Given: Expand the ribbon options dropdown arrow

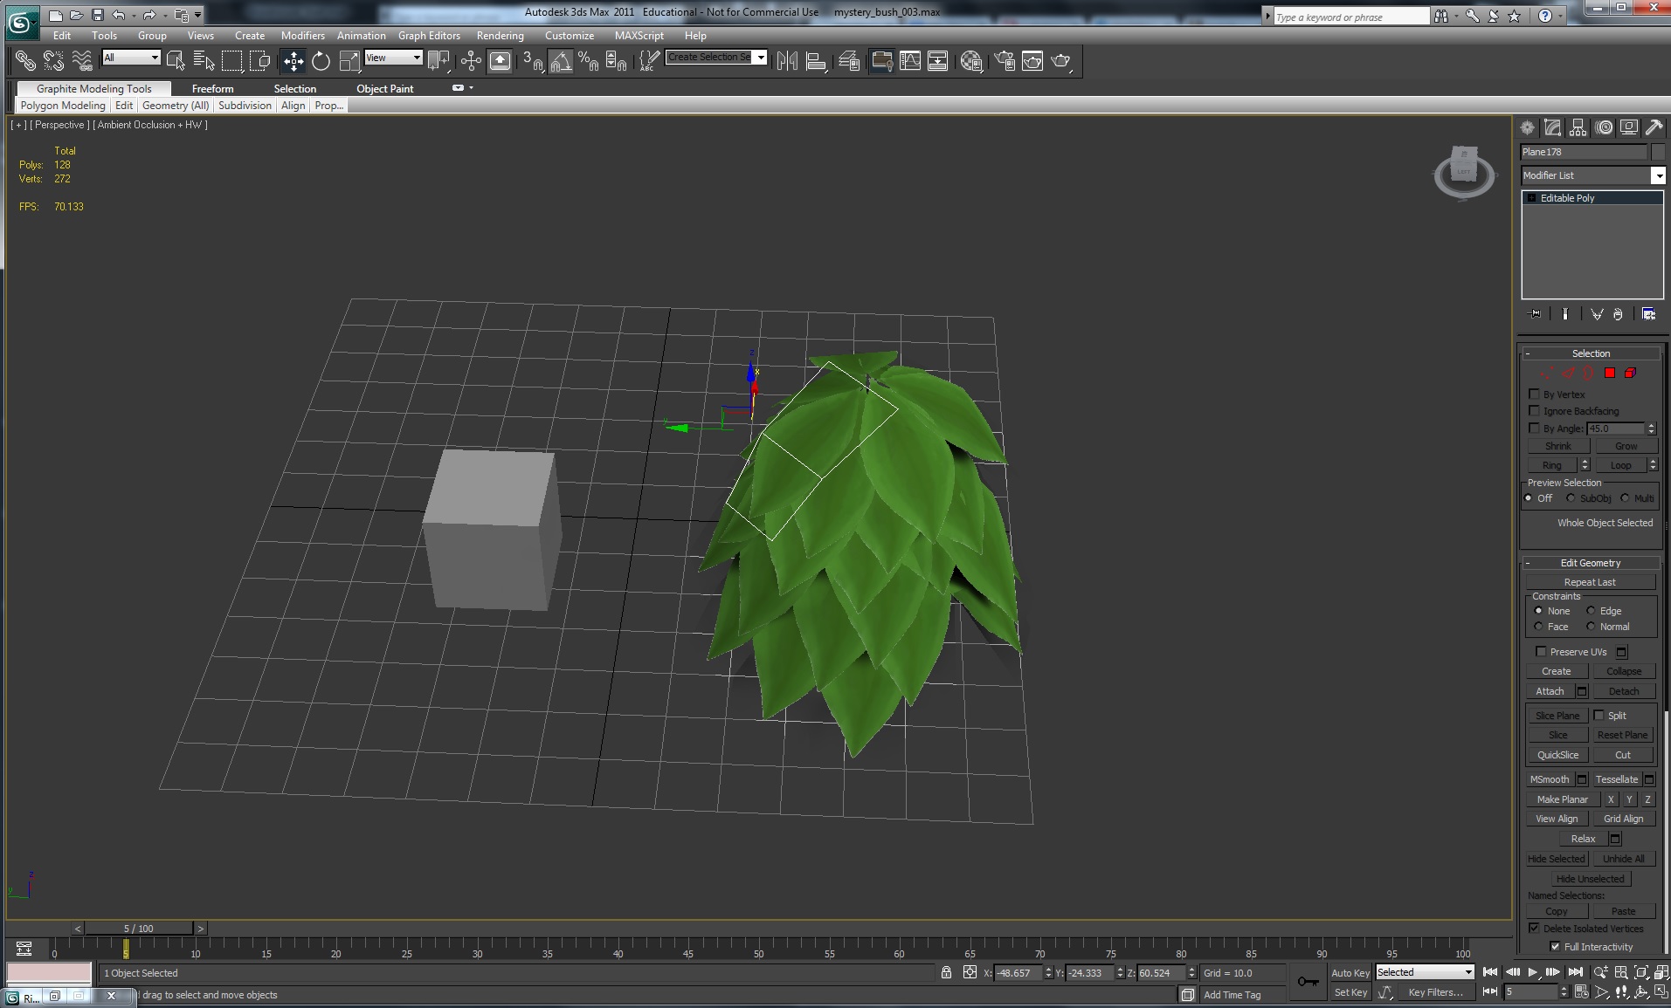Looking at the screenshot, I should click(472, 87).
